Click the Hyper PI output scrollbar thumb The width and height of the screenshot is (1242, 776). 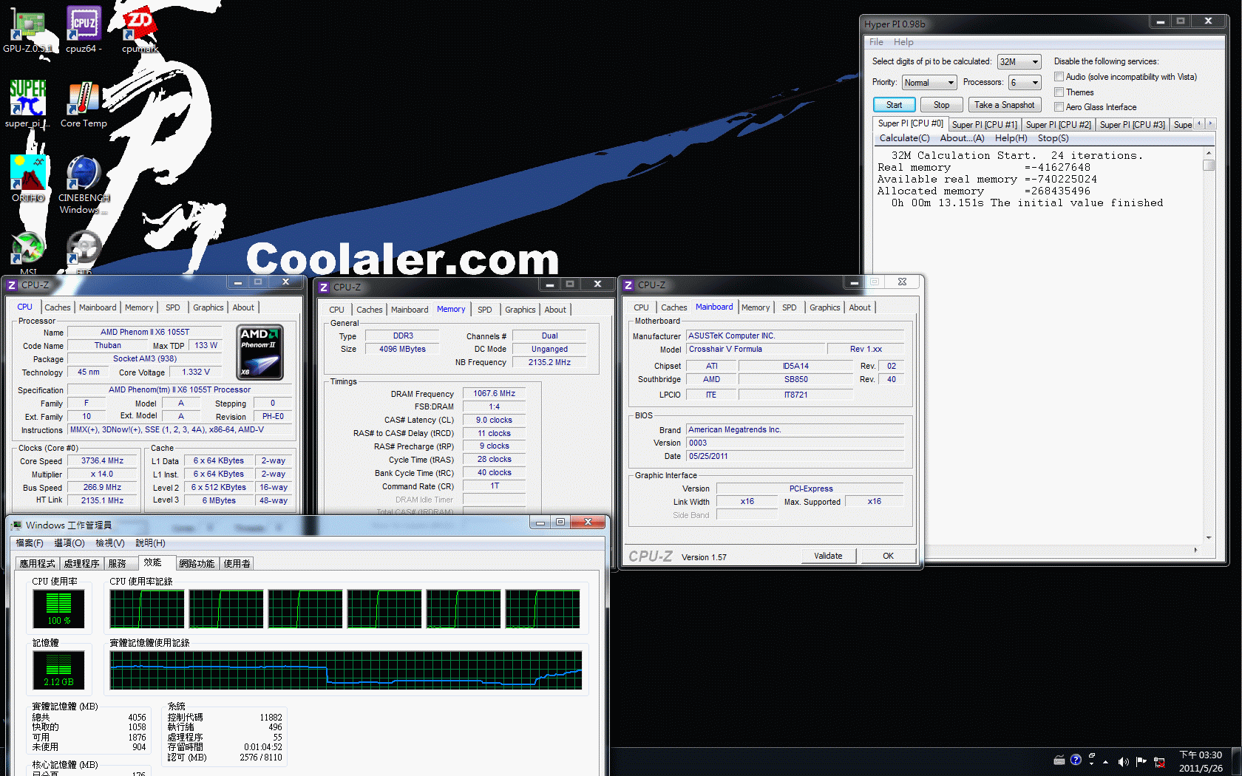pos(1209,166)
